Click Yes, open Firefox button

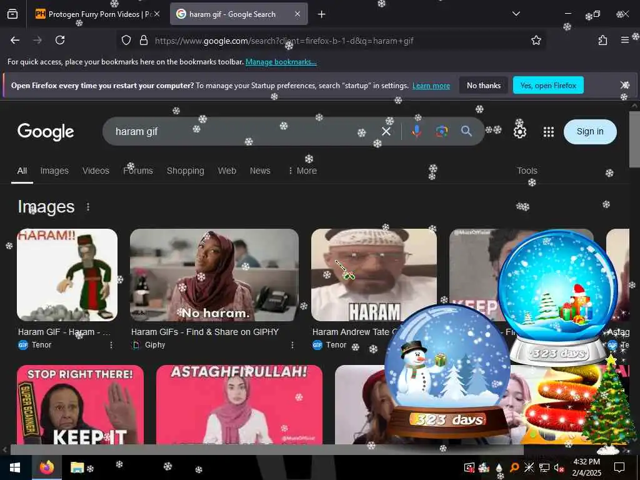tap(548, 85)
